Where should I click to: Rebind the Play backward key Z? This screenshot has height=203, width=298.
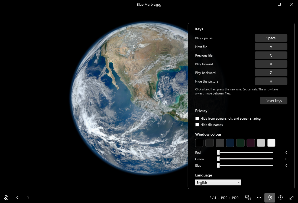pyautogui.click(x=271, y=73)
